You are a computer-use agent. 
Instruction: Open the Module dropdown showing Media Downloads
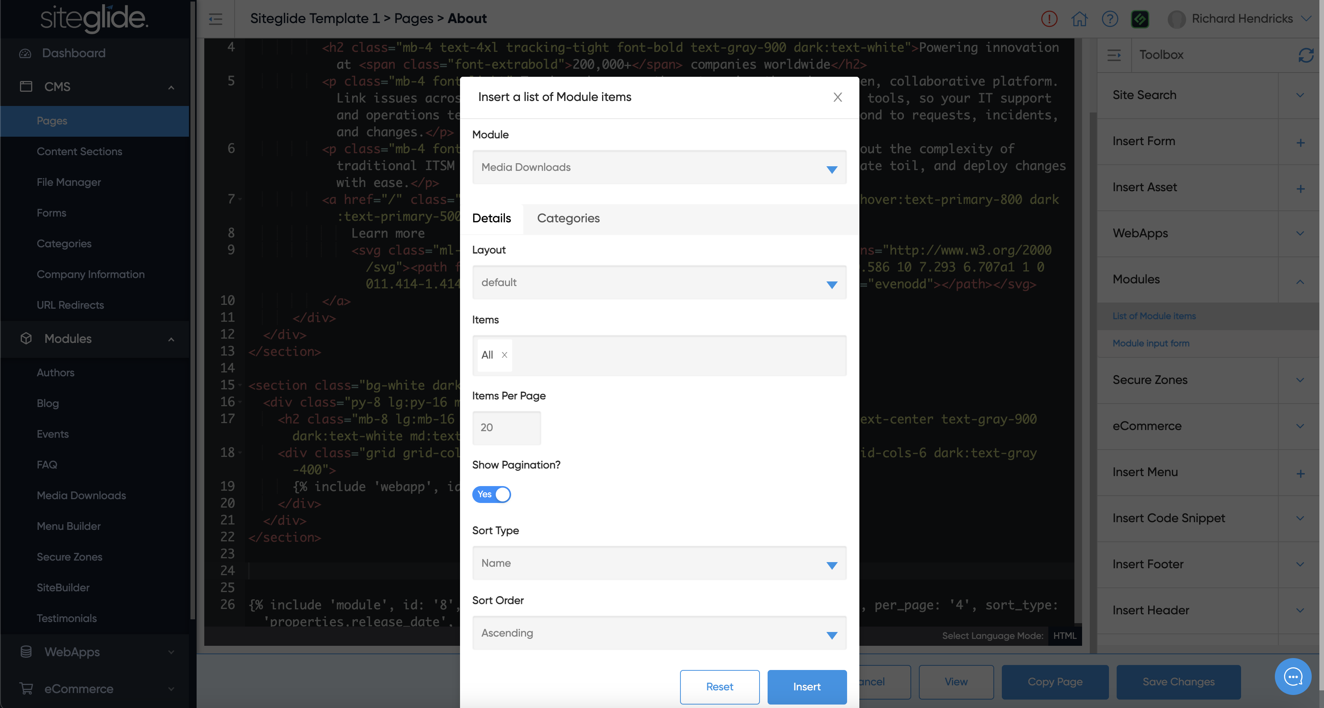coord(659,167)
